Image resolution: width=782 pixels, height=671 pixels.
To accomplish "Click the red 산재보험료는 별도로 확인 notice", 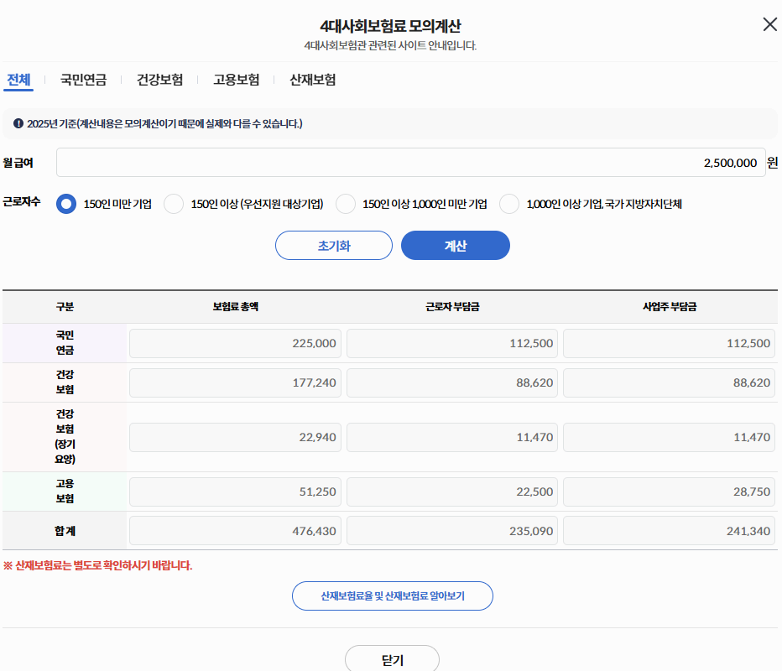I will 97,565.
